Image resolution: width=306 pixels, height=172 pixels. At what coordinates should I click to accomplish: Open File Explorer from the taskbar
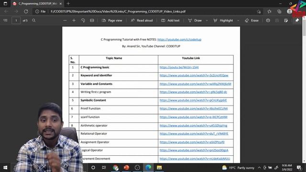pyautogui.click(x=159, y=168)
